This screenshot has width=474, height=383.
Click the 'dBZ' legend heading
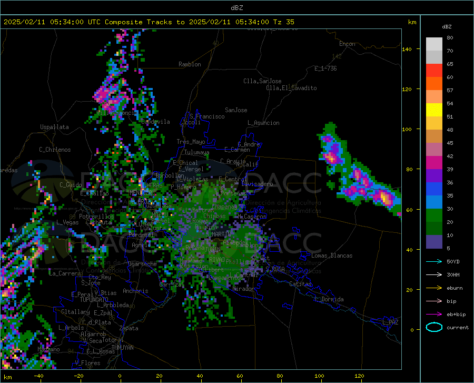click(x=447, y=26)
